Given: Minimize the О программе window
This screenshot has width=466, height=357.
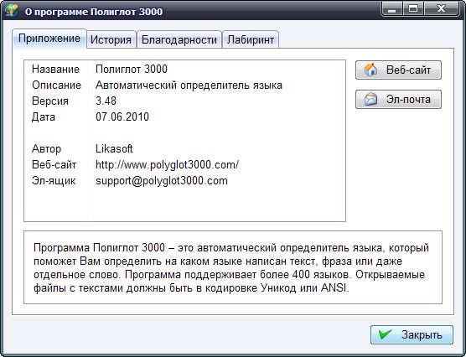Looking at the screenshot, I should point(392,9).
